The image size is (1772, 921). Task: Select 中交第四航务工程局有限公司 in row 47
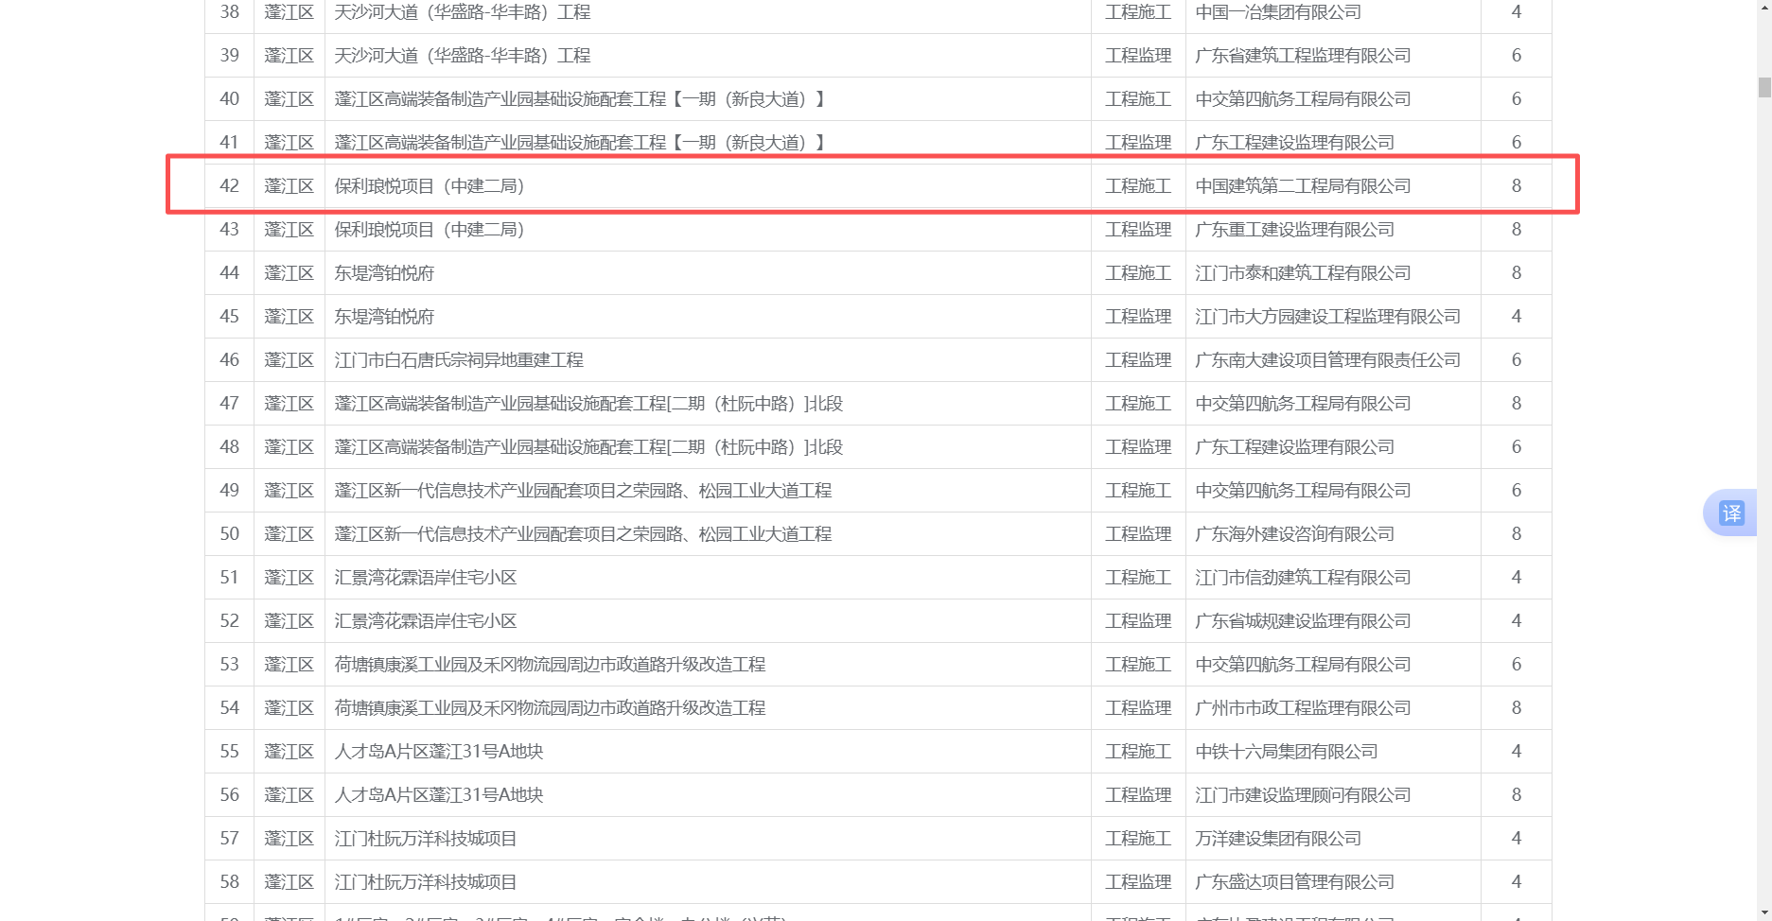[x=1303, y=404]
